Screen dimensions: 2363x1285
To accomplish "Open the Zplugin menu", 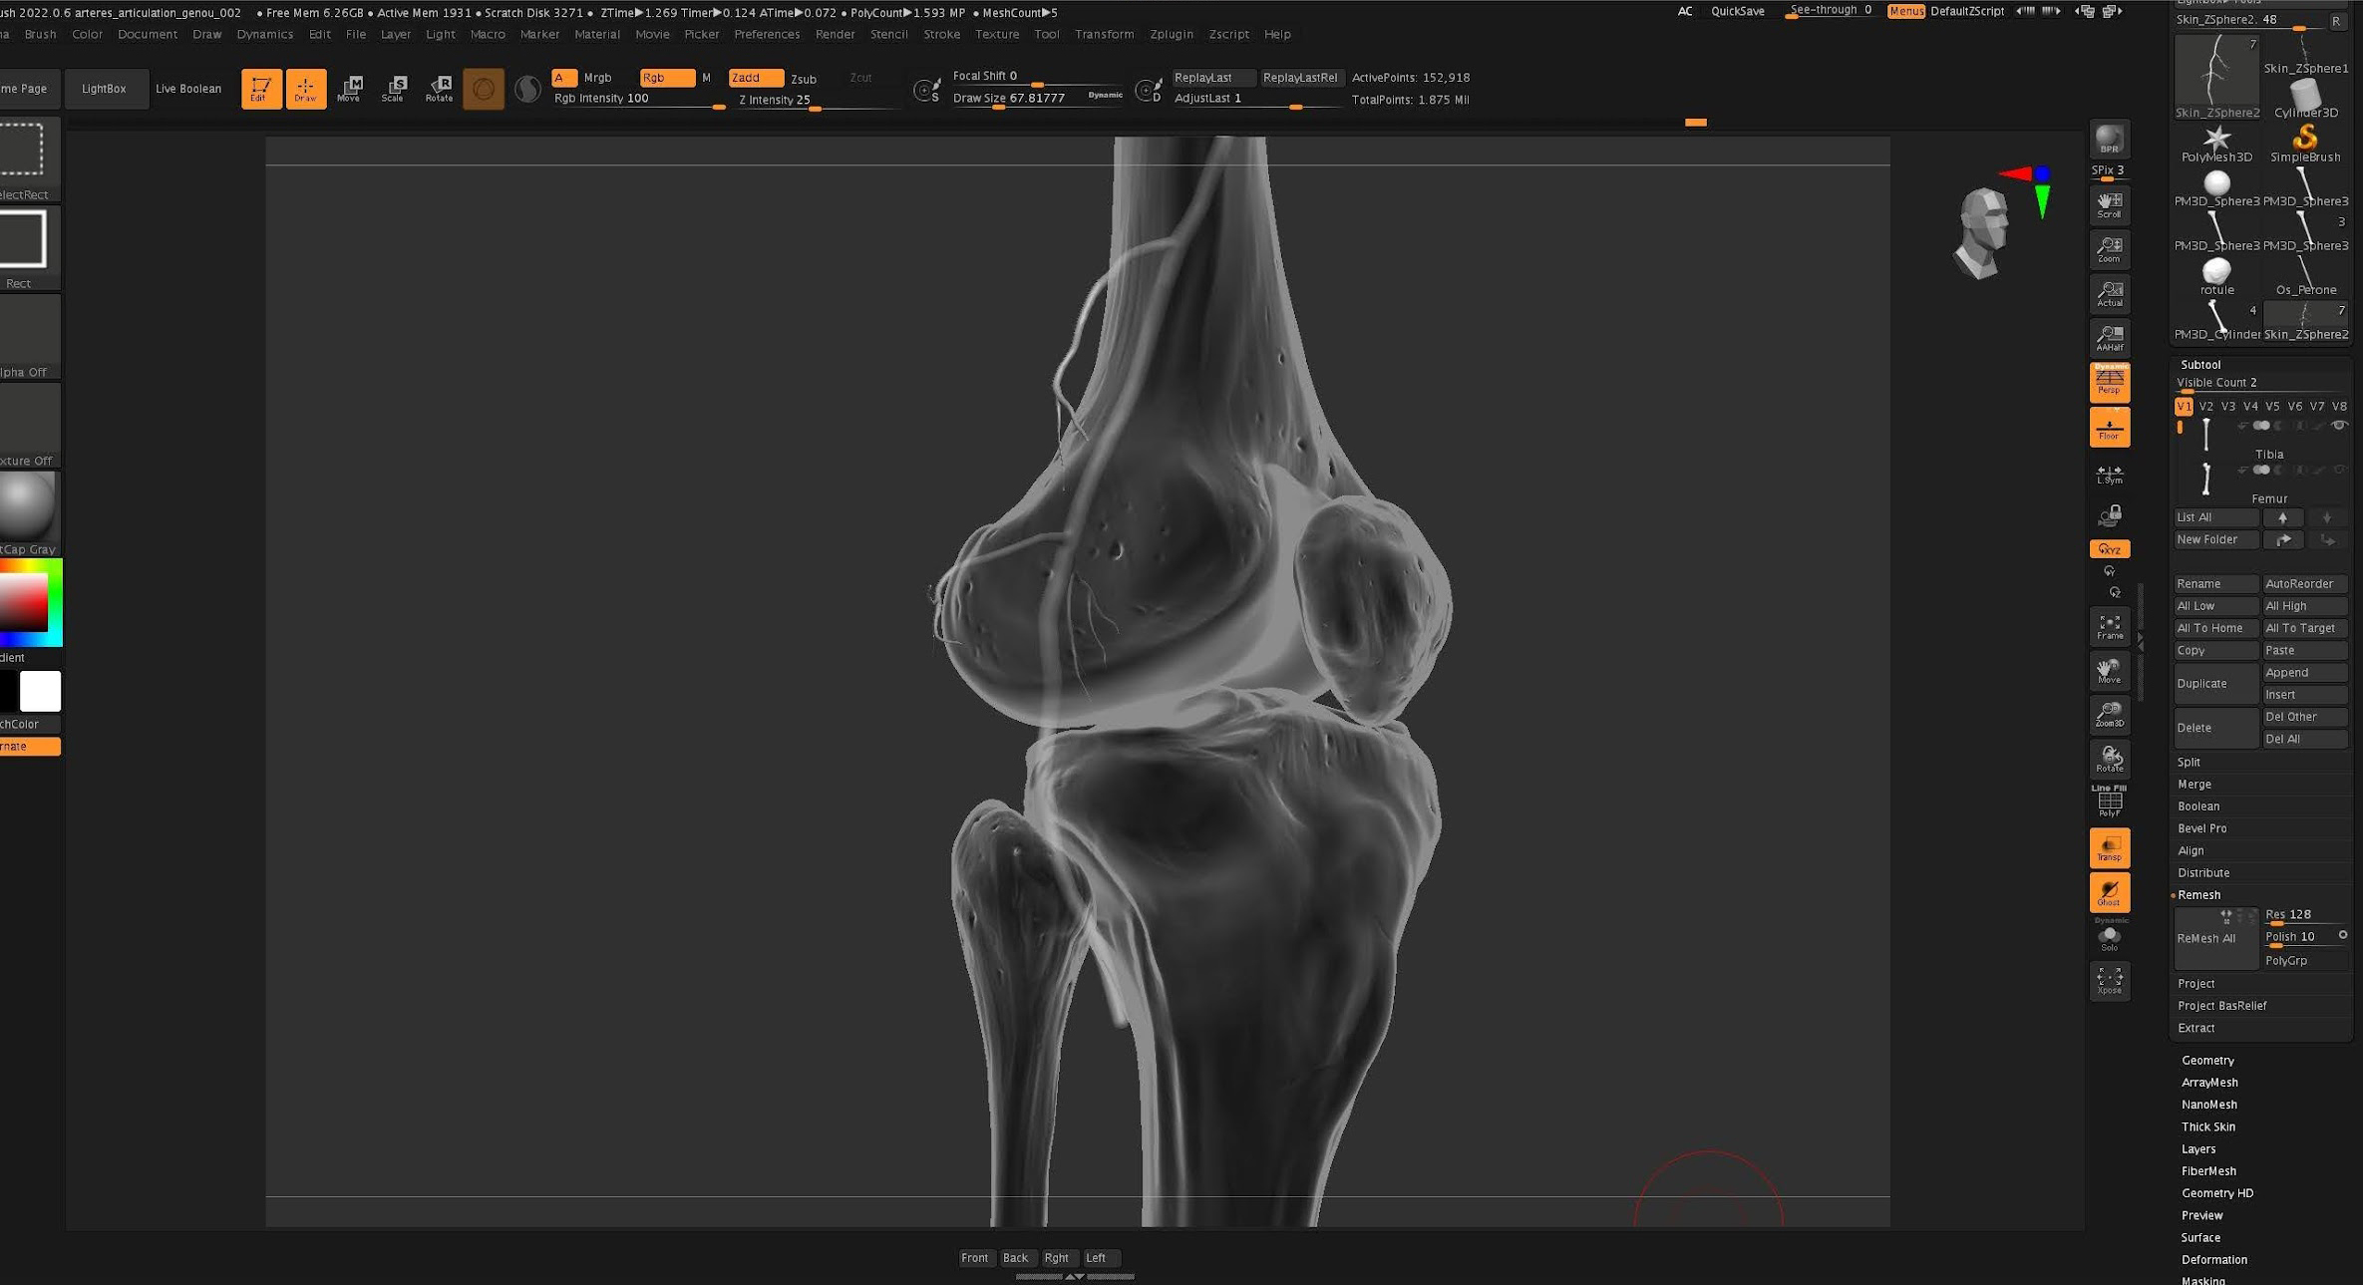I will (x=1171, y=34).
